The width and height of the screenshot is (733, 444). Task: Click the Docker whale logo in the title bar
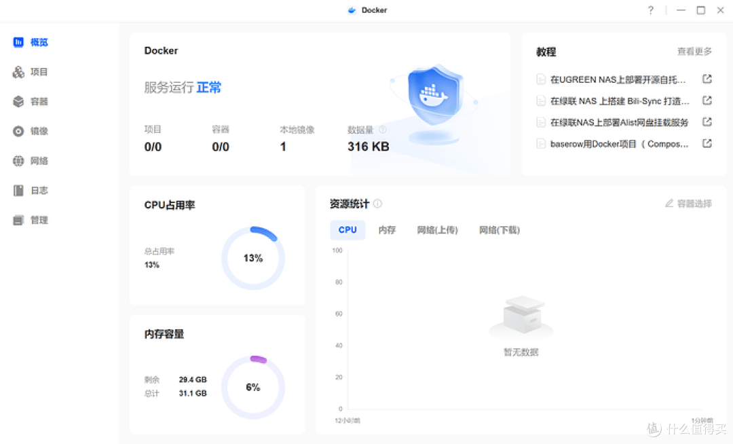(351, 10)
